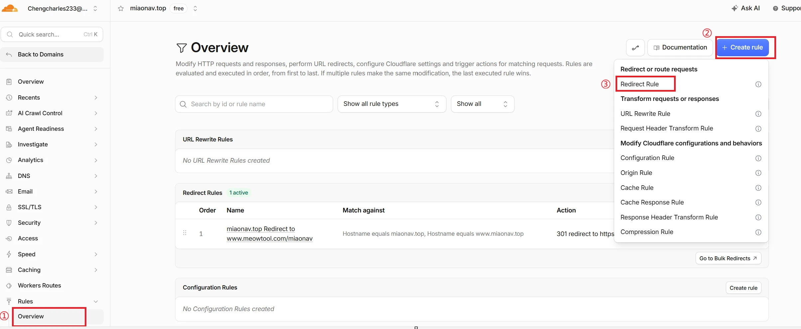This screenshot has width=801, height=329.
Task: Click the SSL/TLS lock icon
Action: coord(9,207)
